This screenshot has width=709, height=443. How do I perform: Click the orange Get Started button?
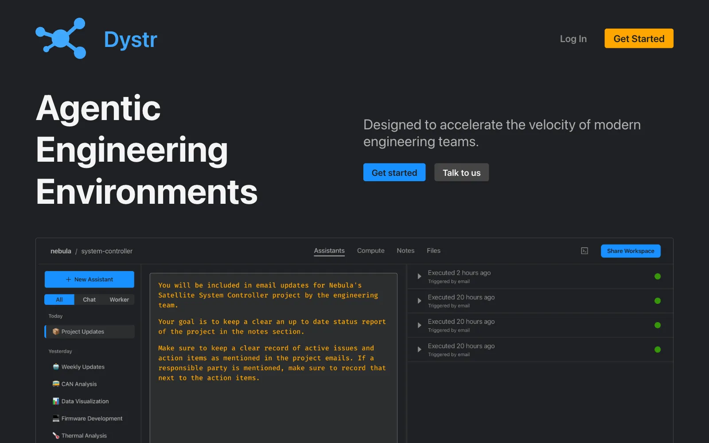pos(639,39)
